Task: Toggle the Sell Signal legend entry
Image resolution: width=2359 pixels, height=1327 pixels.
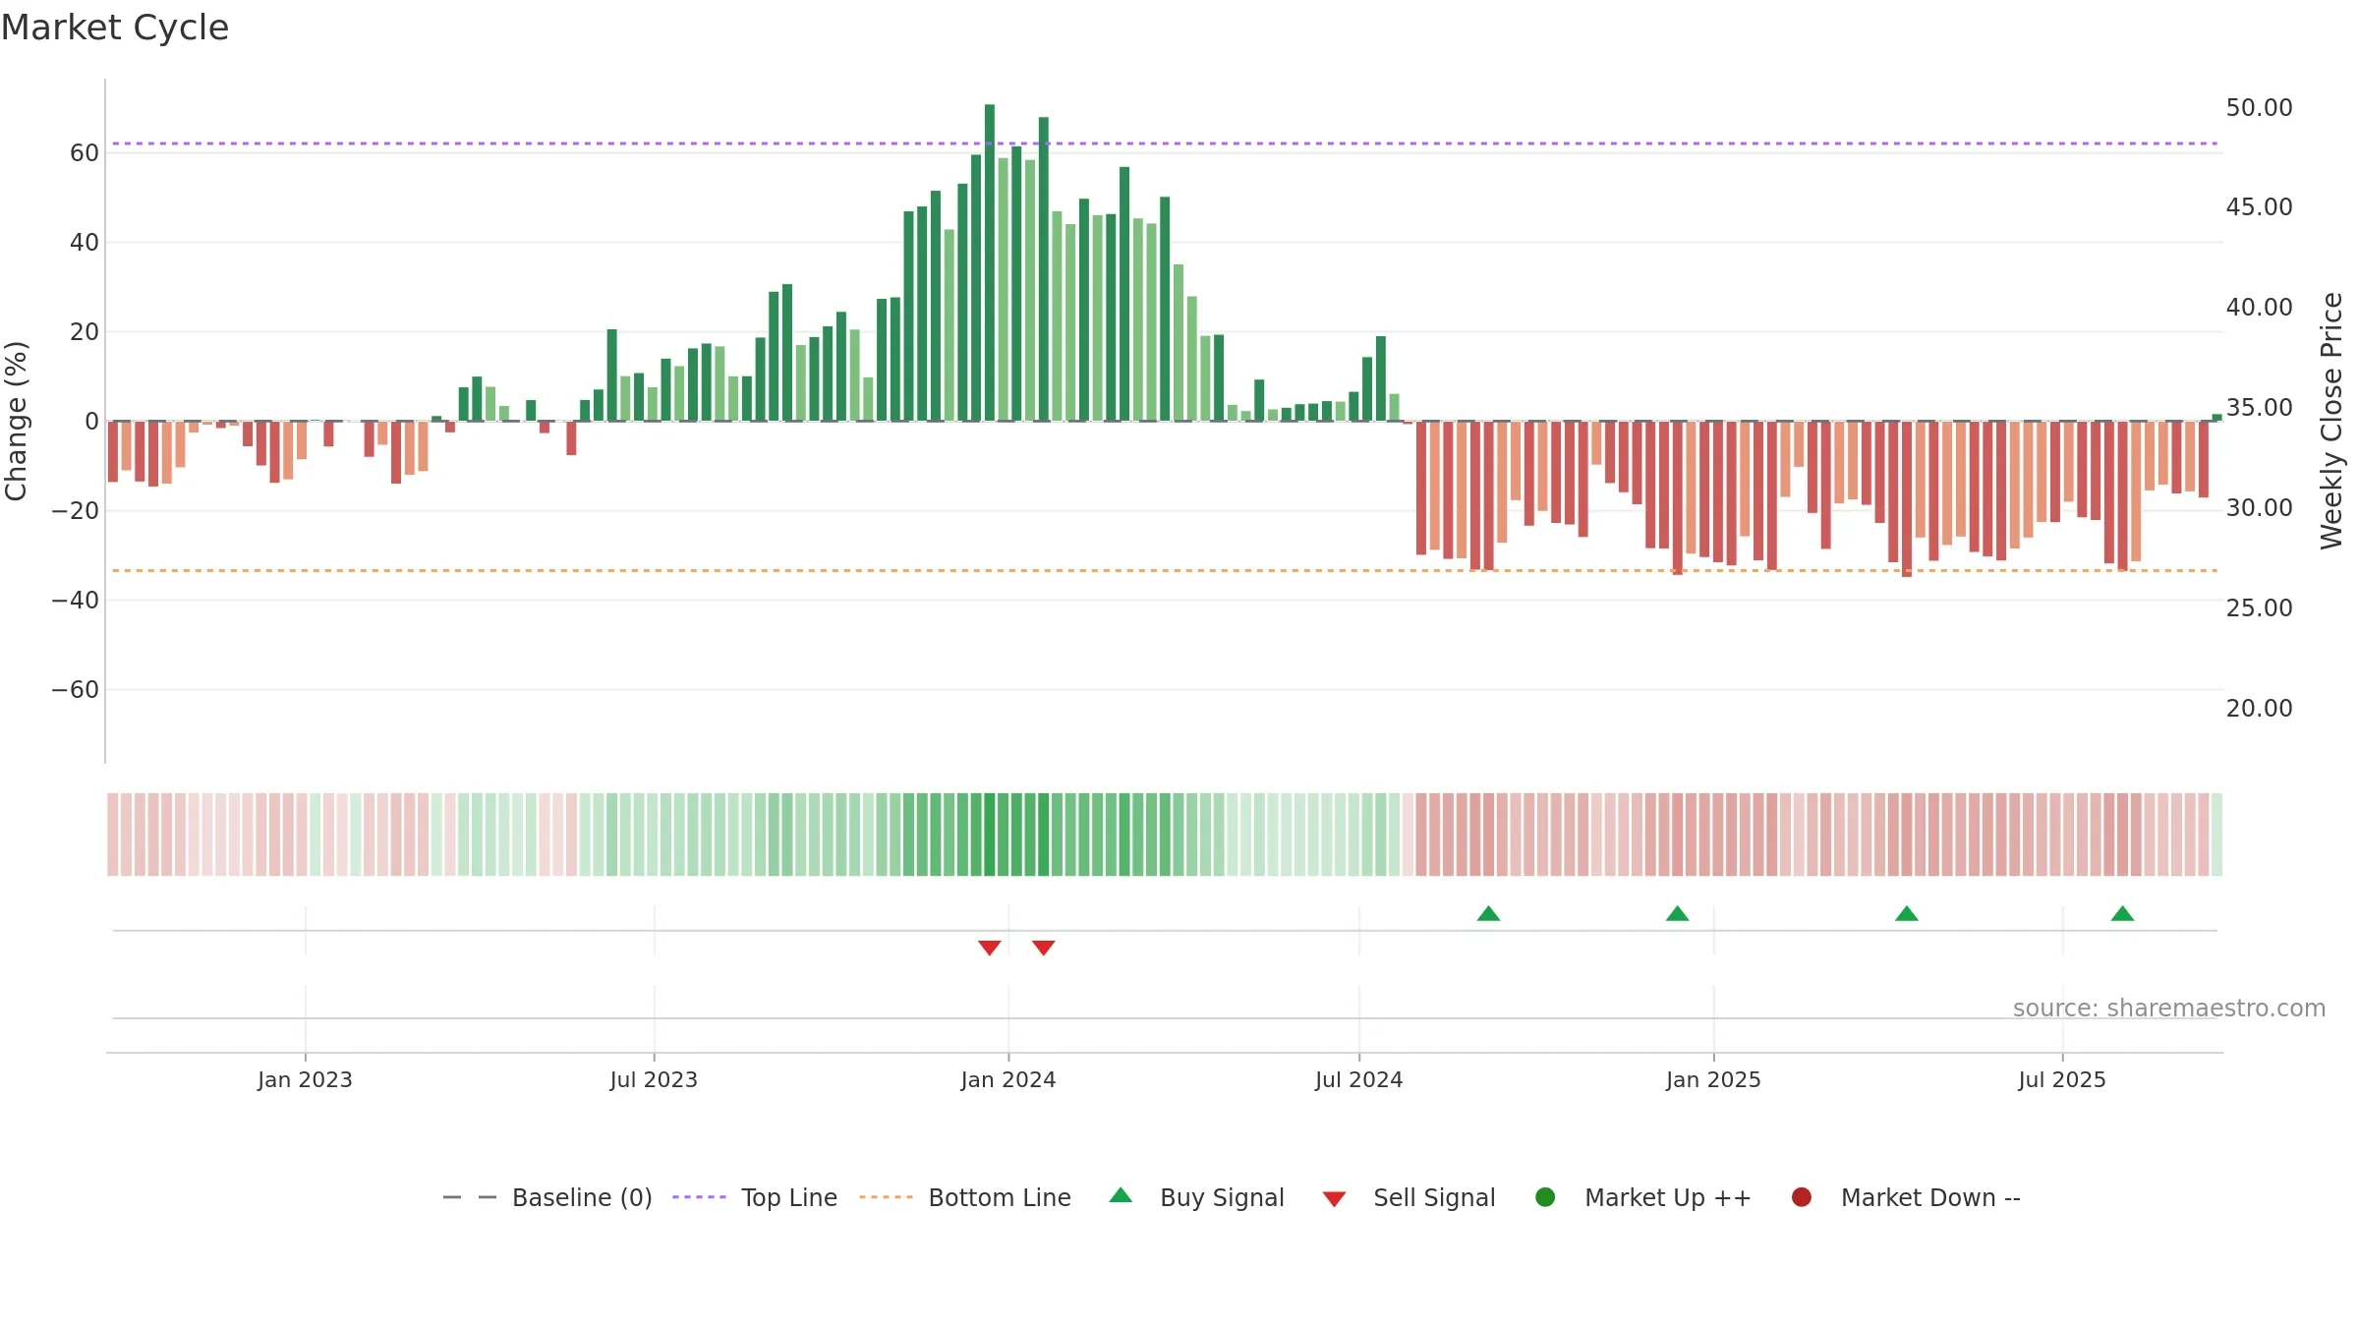Action: 1409,1197
